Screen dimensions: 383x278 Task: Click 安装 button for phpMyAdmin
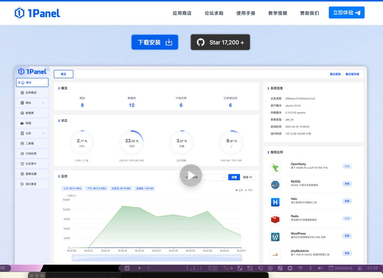point(347,253)
